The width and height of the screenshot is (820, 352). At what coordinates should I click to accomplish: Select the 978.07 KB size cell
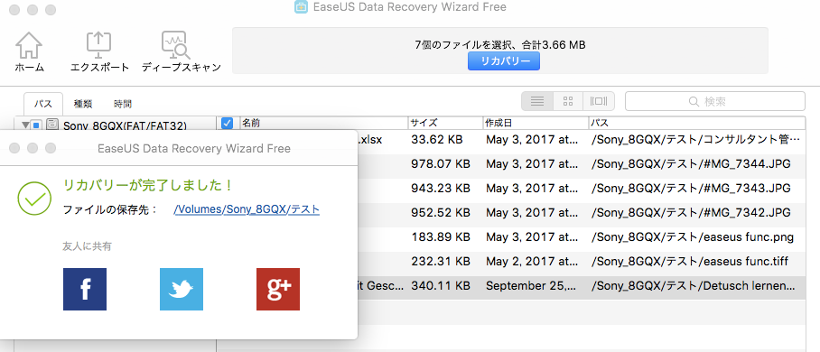441,164
